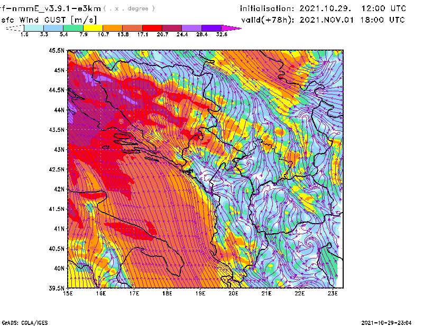Click the 42N latitude label
Image resolution: width=423 pixels, height=326 pixels.
pyautogui.click(x=59, y=189)
